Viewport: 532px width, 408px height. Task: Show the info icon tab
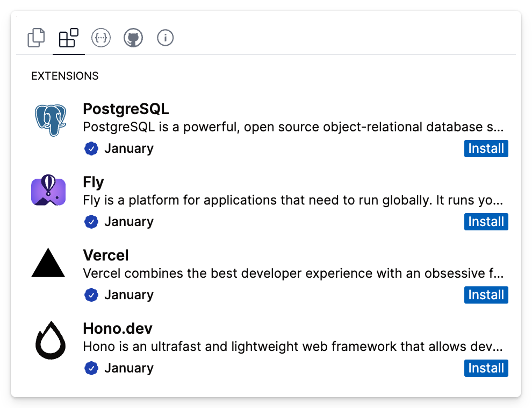166,38
